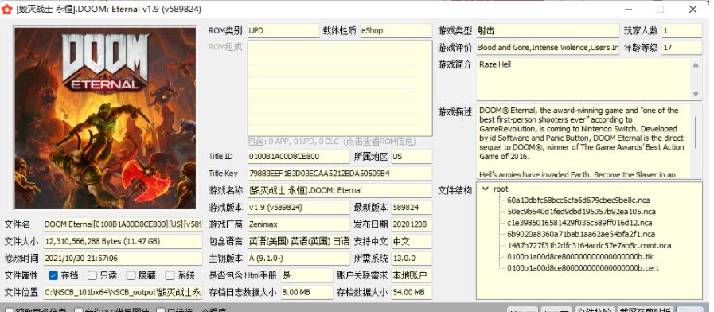714x312 pixels.
Task: Click the 游戏厂商 field showing Zenimax
Action: point(298,224)
